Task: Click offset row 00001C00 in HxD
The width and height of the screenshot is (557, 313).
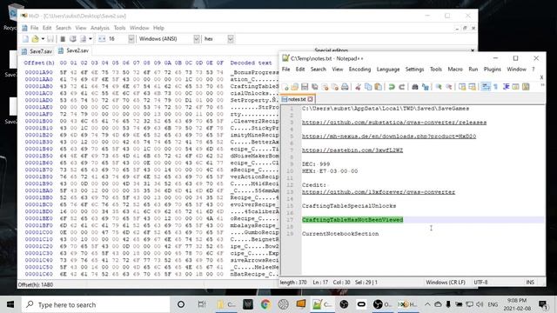Action: (x=38, y=232)
